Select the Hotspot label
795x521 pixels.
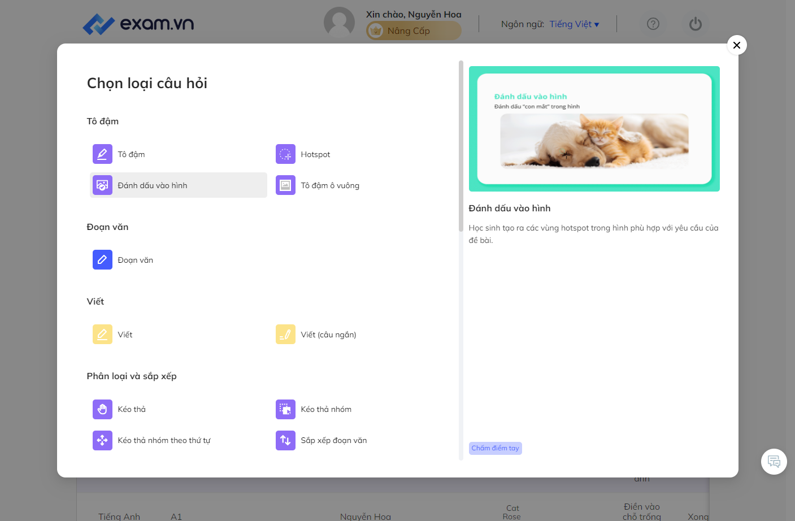(x=315, y=154)
